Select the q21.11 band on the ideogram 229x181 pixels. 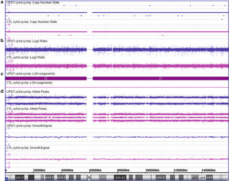tap(120, 177)
